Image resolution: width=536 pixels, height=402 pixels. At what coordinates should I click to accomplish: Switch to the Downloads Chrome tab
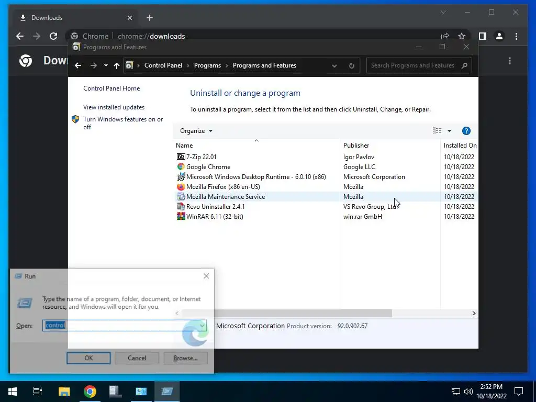click(75, 18)
